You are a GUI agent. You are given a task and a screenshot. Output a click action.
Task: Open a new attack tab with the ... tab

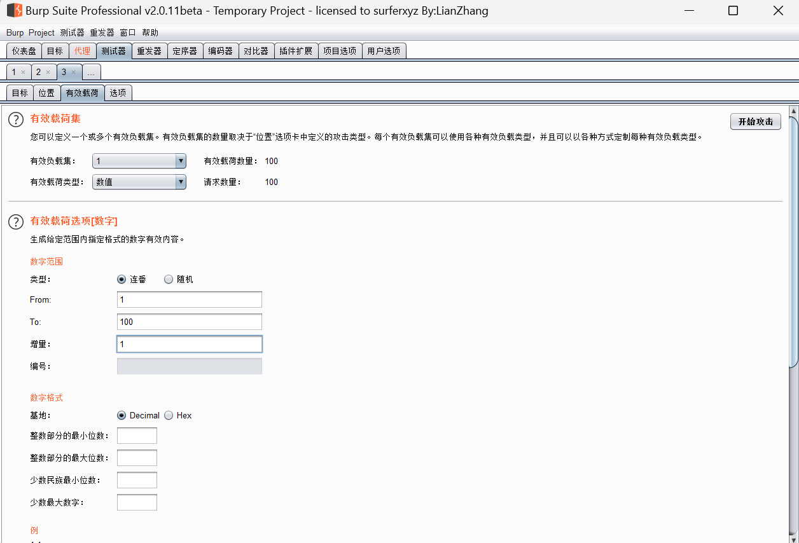pyautogui.click(x=91, y=72)
